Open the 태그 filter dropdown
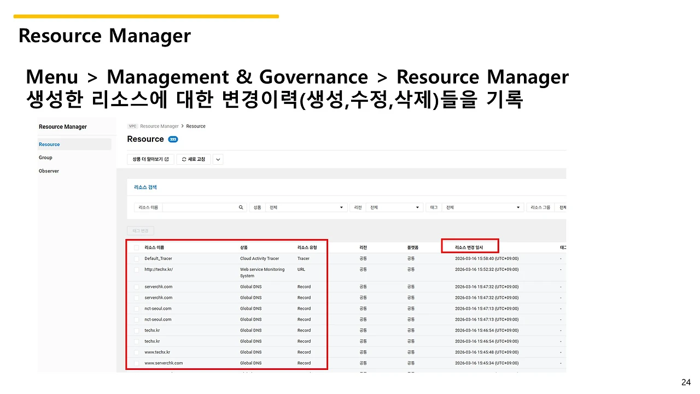 tap(483, 207)
